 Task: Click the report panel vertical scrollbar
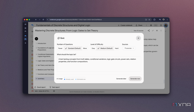[164, 81]
